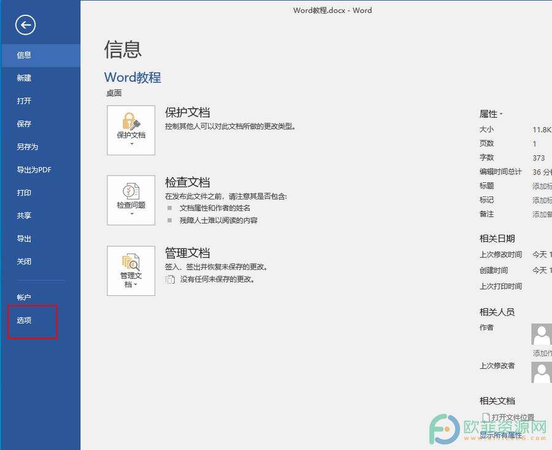The width and height of the screenshot is (552, 450).
Task: Open the 帐户 account page
Action: (40, 297)
